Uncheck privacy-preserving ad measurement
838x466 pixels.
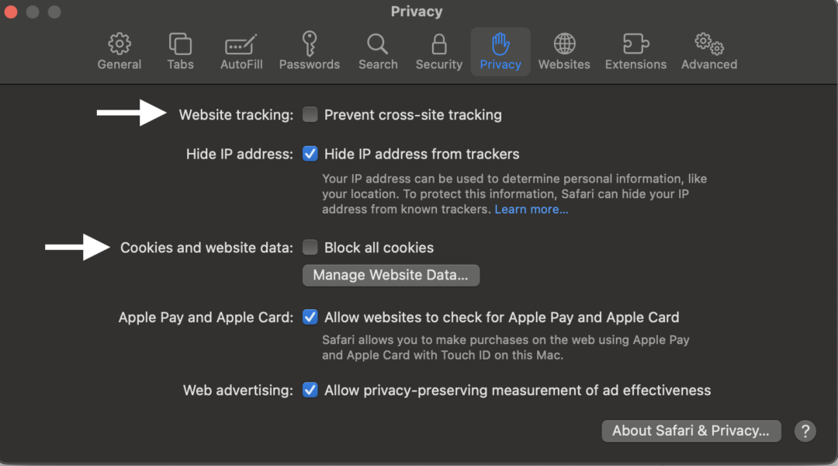coord(310,390)
